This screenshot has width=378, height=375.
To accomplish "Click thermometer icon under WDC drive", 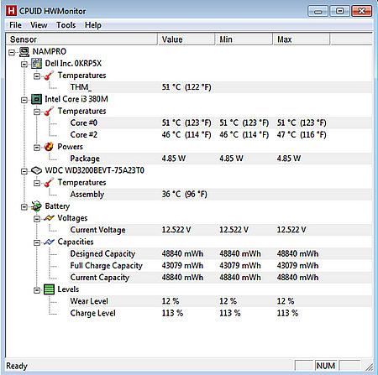I will point(49,182).
